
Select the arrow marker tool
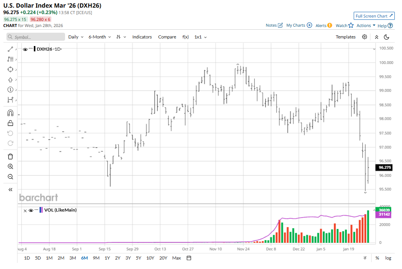[10, 80]
